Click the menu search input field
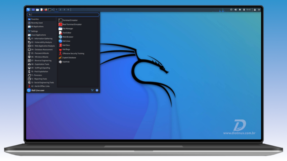 (x=63, y=15)
